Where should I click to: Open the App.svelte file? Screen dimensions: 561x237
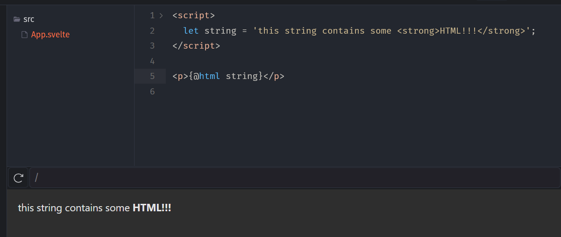pos(50,35)
